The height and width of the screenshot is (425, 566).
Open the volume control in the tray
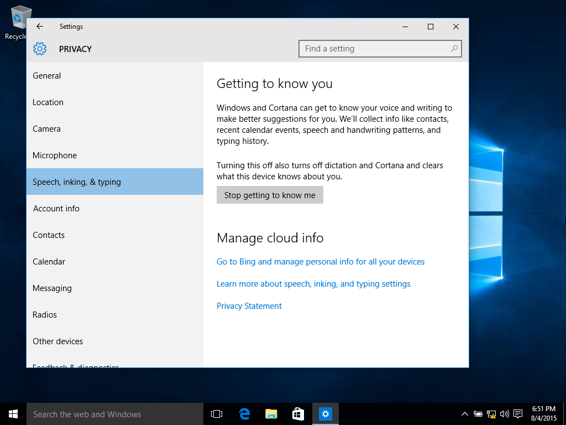pyautogui.click(x=504, y=414)
